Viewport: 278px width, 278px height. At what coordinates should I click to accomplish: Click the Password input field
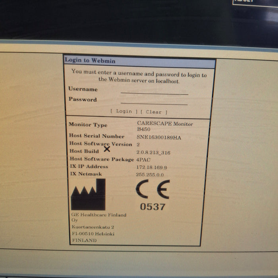[x=154, y=101]
